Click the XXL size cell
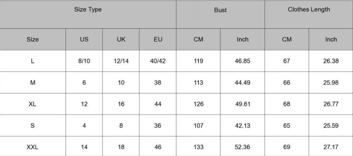 [x=33, y=147]
